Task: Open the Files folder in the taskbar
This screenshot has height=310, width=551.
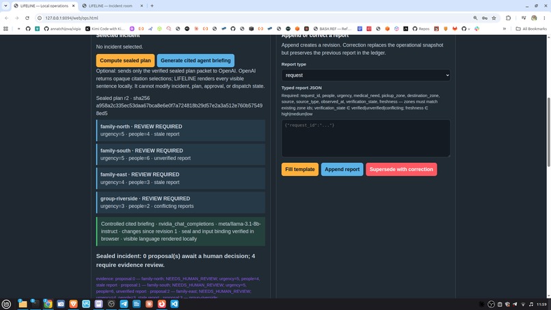Action: click(23, 304)
